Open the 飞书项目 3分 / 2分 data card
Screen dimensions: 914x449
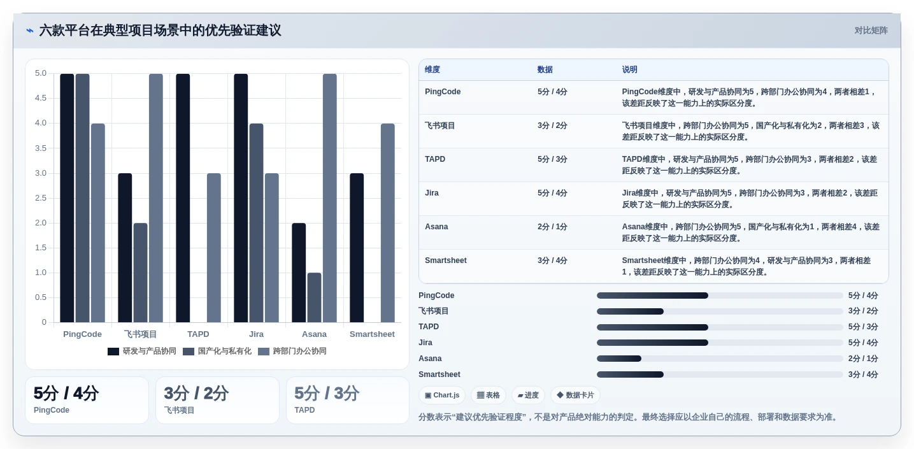pos(217,400)
